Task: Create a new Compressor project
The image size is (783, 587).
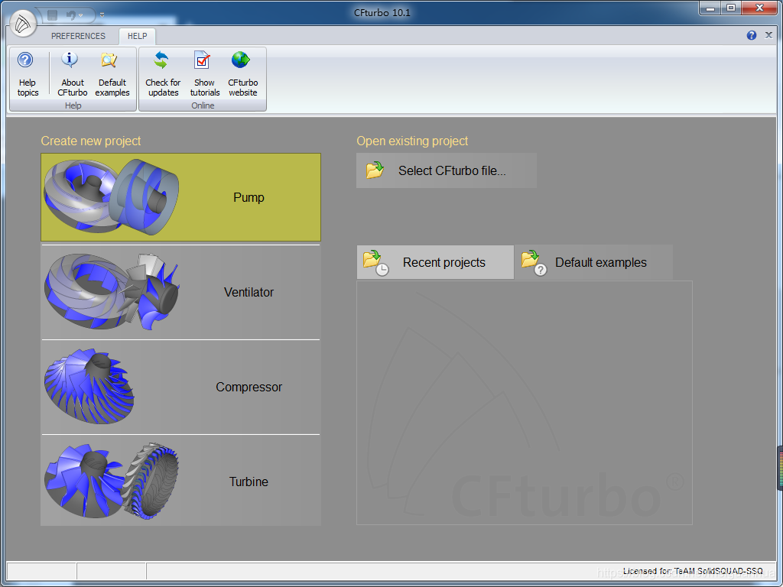Action: tap(180, 387)
